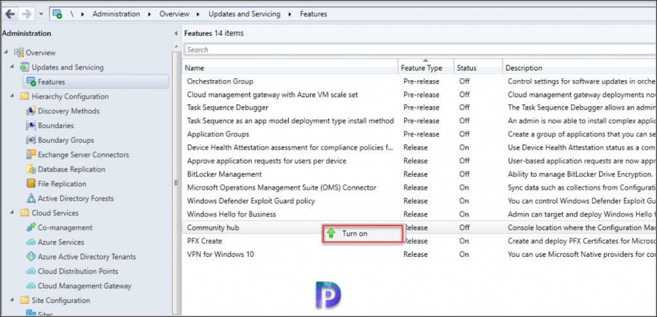Collapse the Updates and Servicing node
657x317 pixels.
(13, 67)
